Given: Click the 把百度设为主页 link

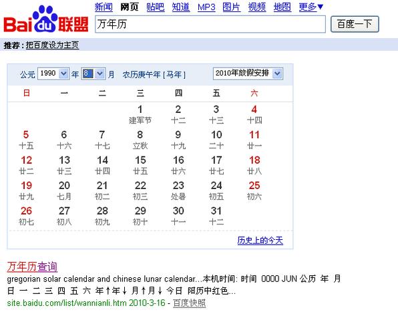Looking at the screenshot, I should pyautogui.click(x=52, y=45).
